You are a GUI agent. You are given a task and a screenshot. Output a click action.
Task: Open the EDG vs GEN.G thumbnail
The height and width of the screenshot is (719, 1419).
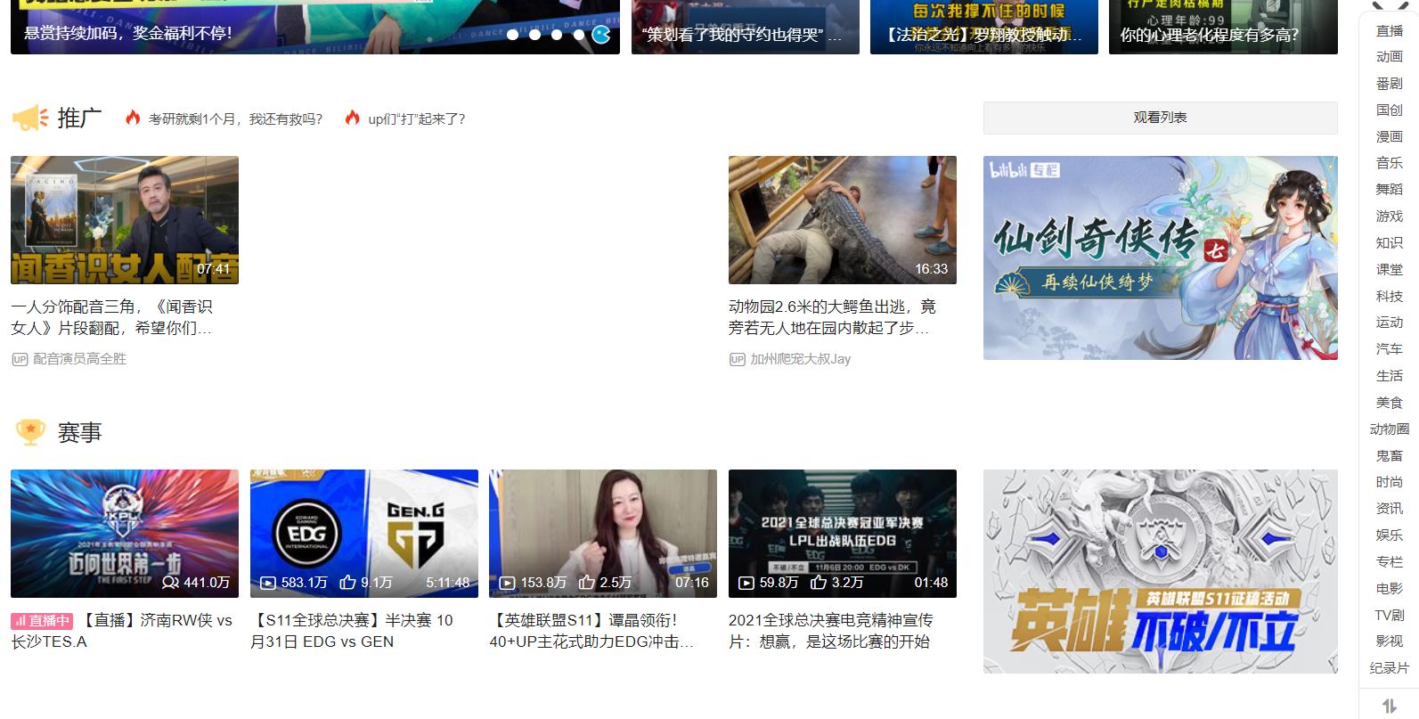coord(364,534)
